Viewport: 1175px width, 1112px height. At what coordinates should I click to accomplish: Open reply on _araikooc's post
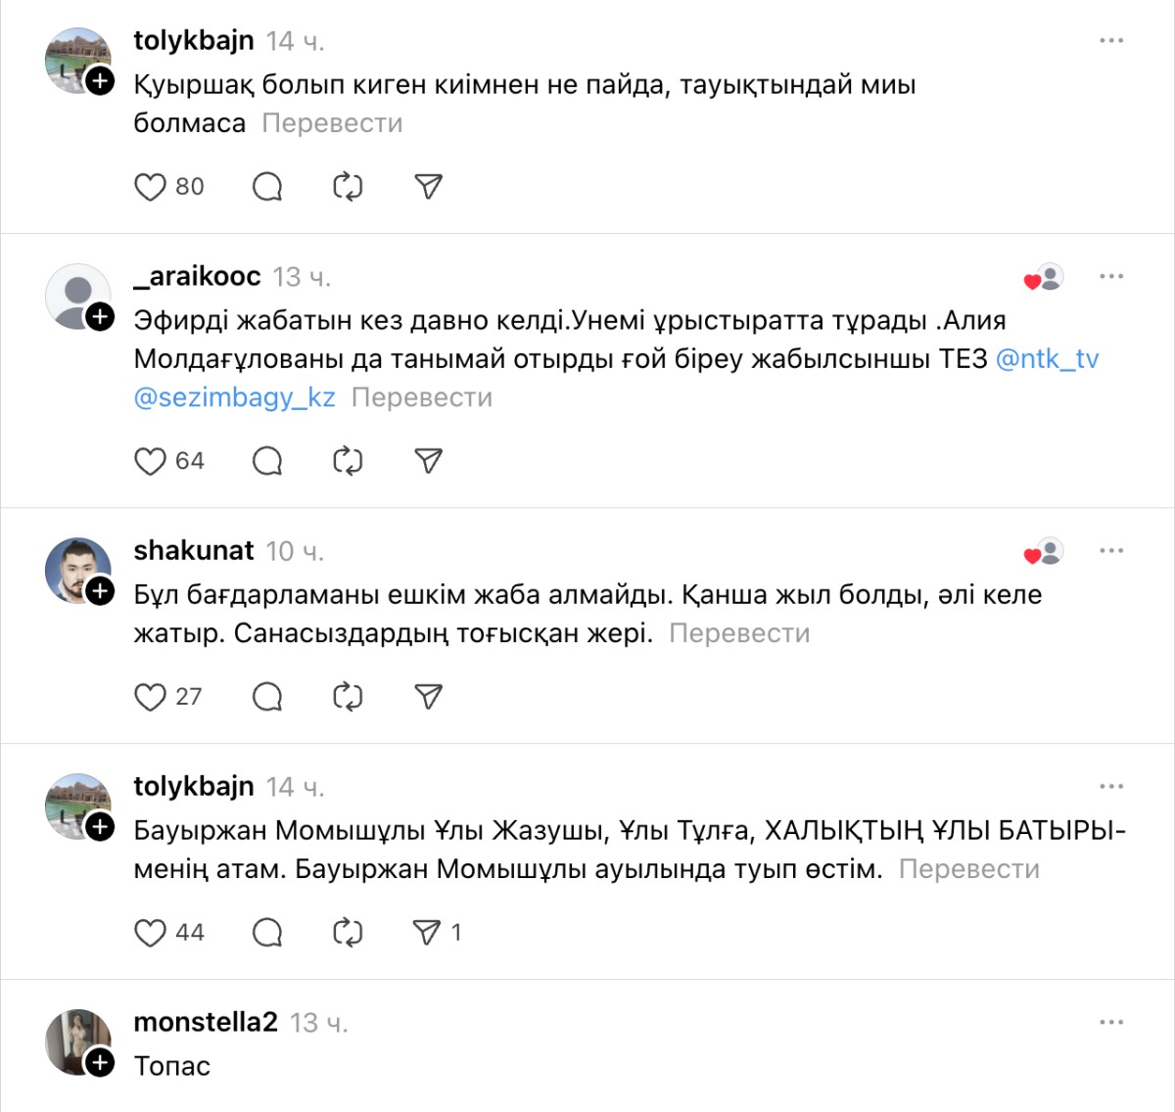(x=267, y=461)
